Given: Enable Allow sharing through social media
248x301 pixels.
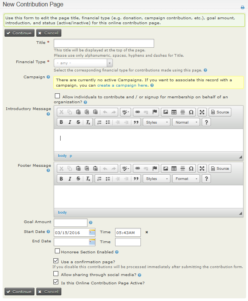Looking at the screenshot, I should pyautogui.click(x=56, y=274).
